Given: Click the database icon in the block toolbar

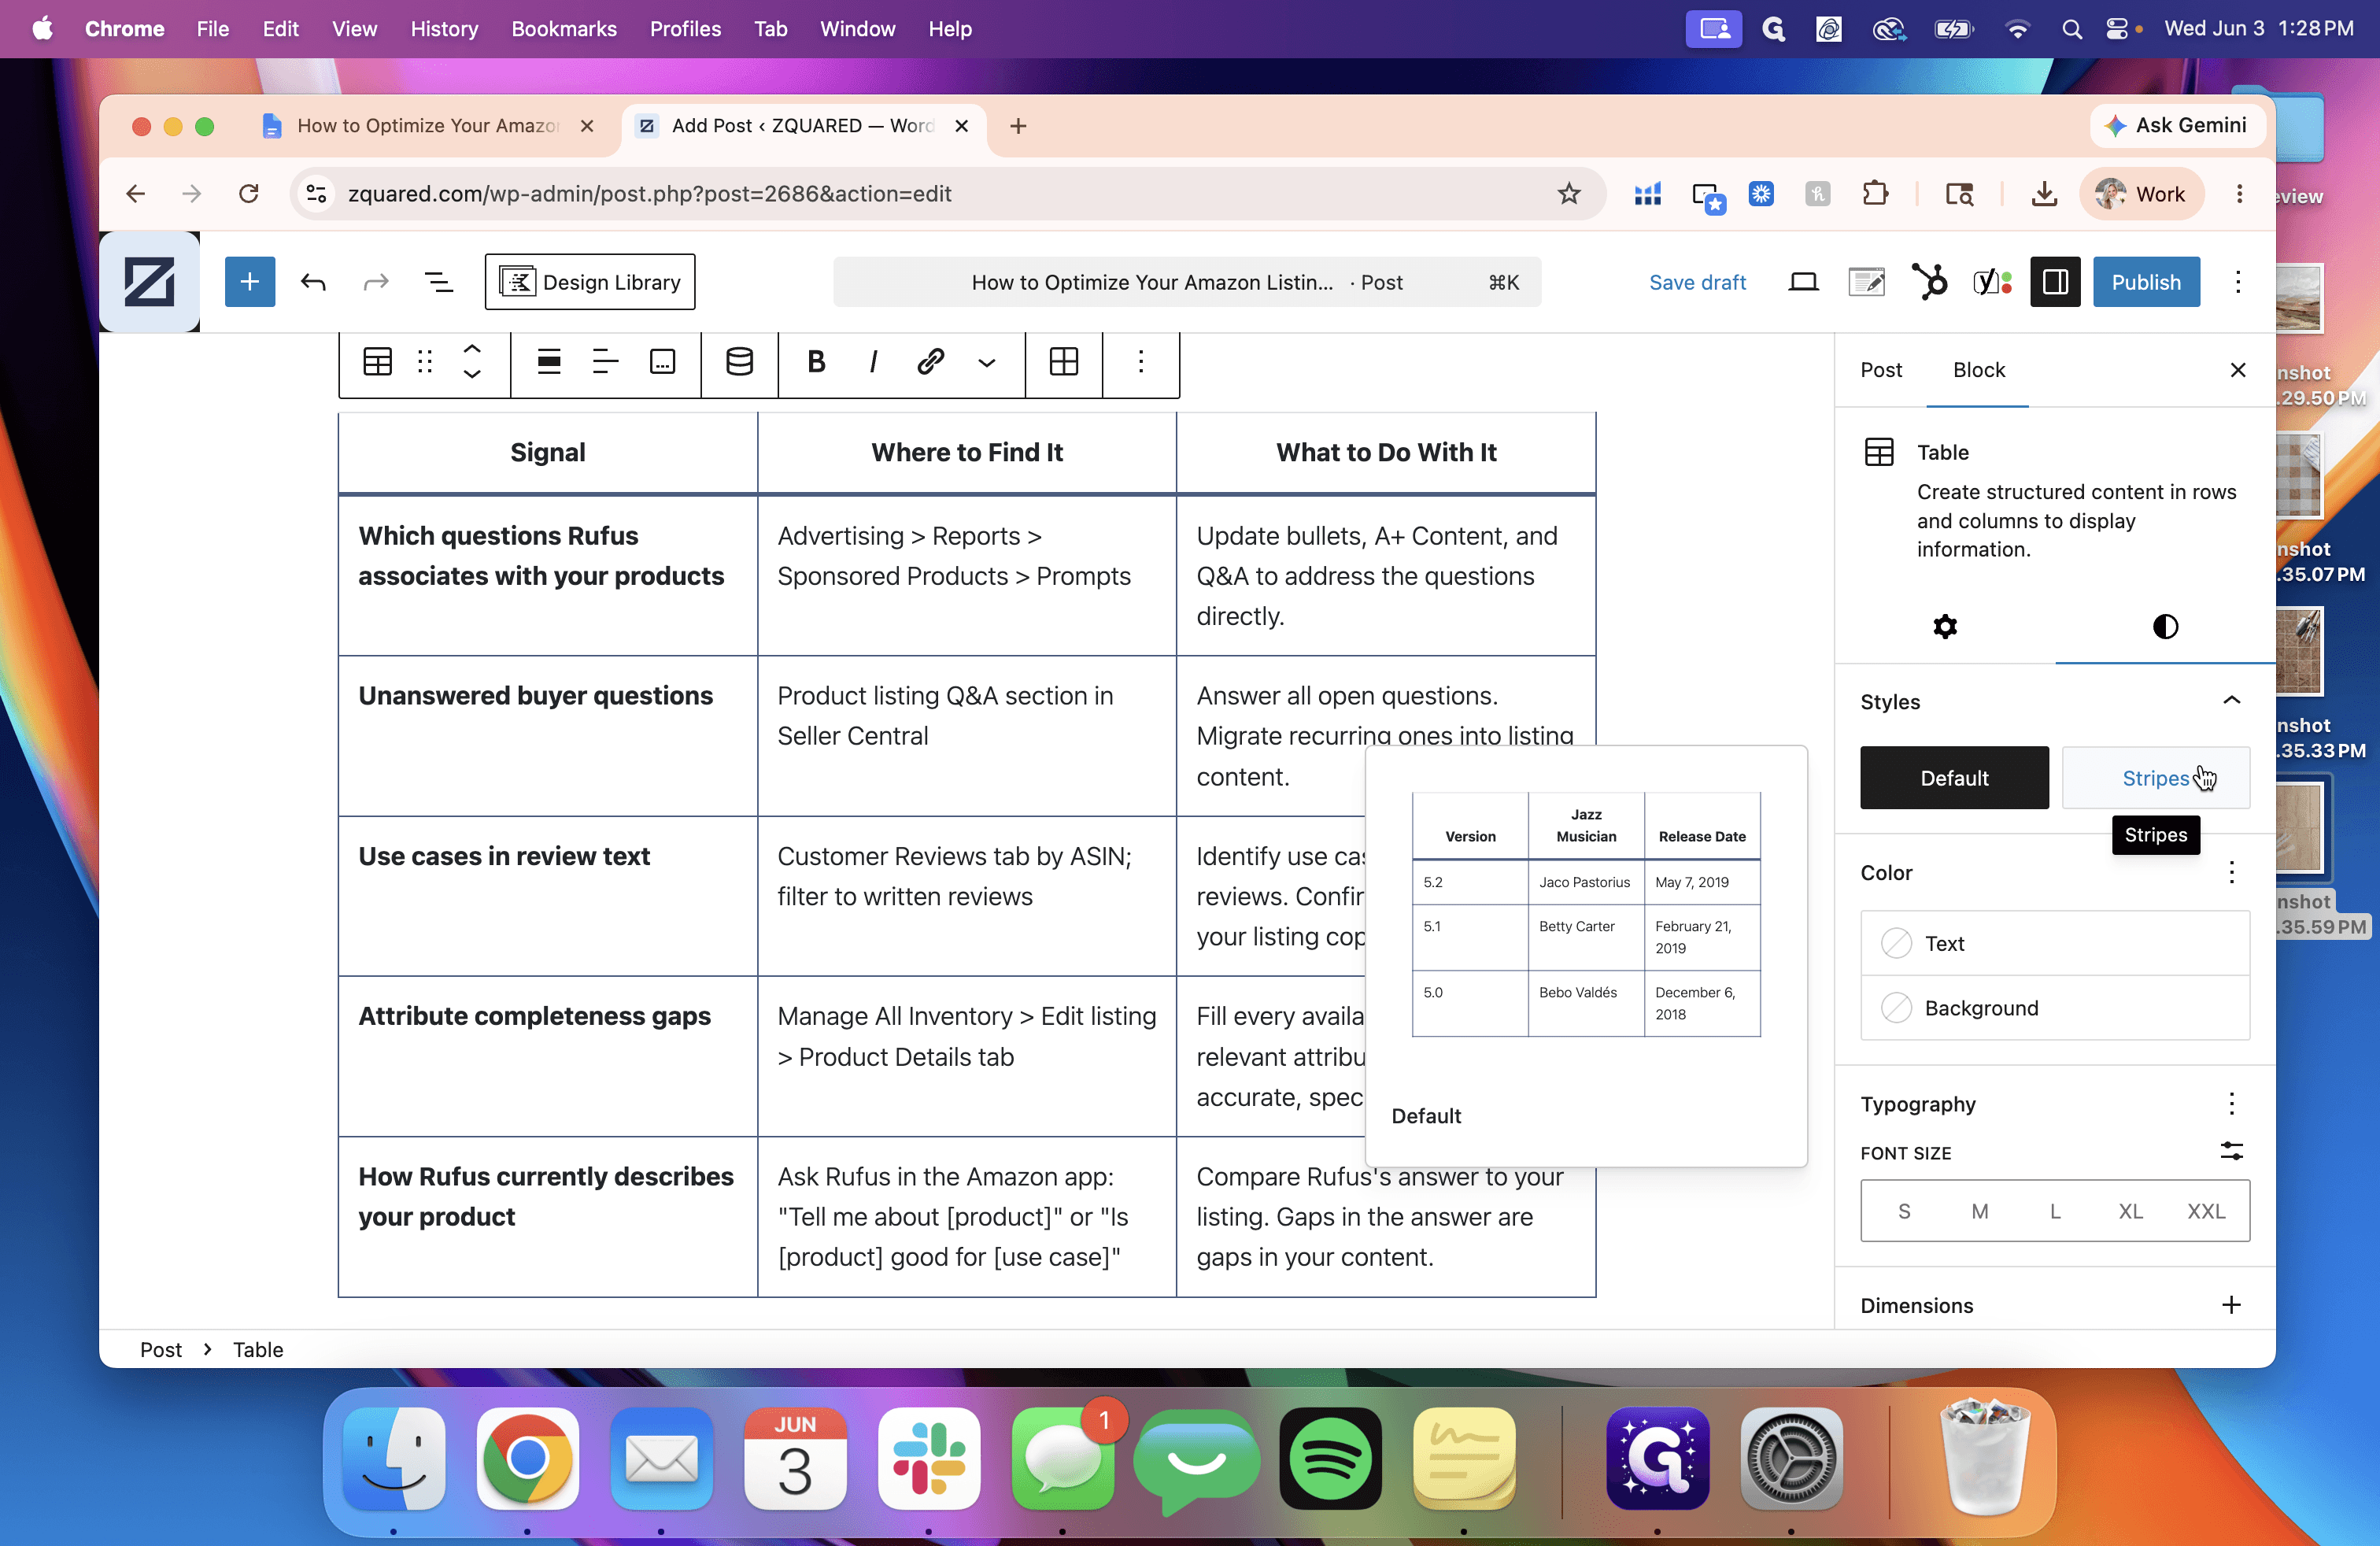Looking at the screenshot, I should pyautogui.click(x=739, y=361).
